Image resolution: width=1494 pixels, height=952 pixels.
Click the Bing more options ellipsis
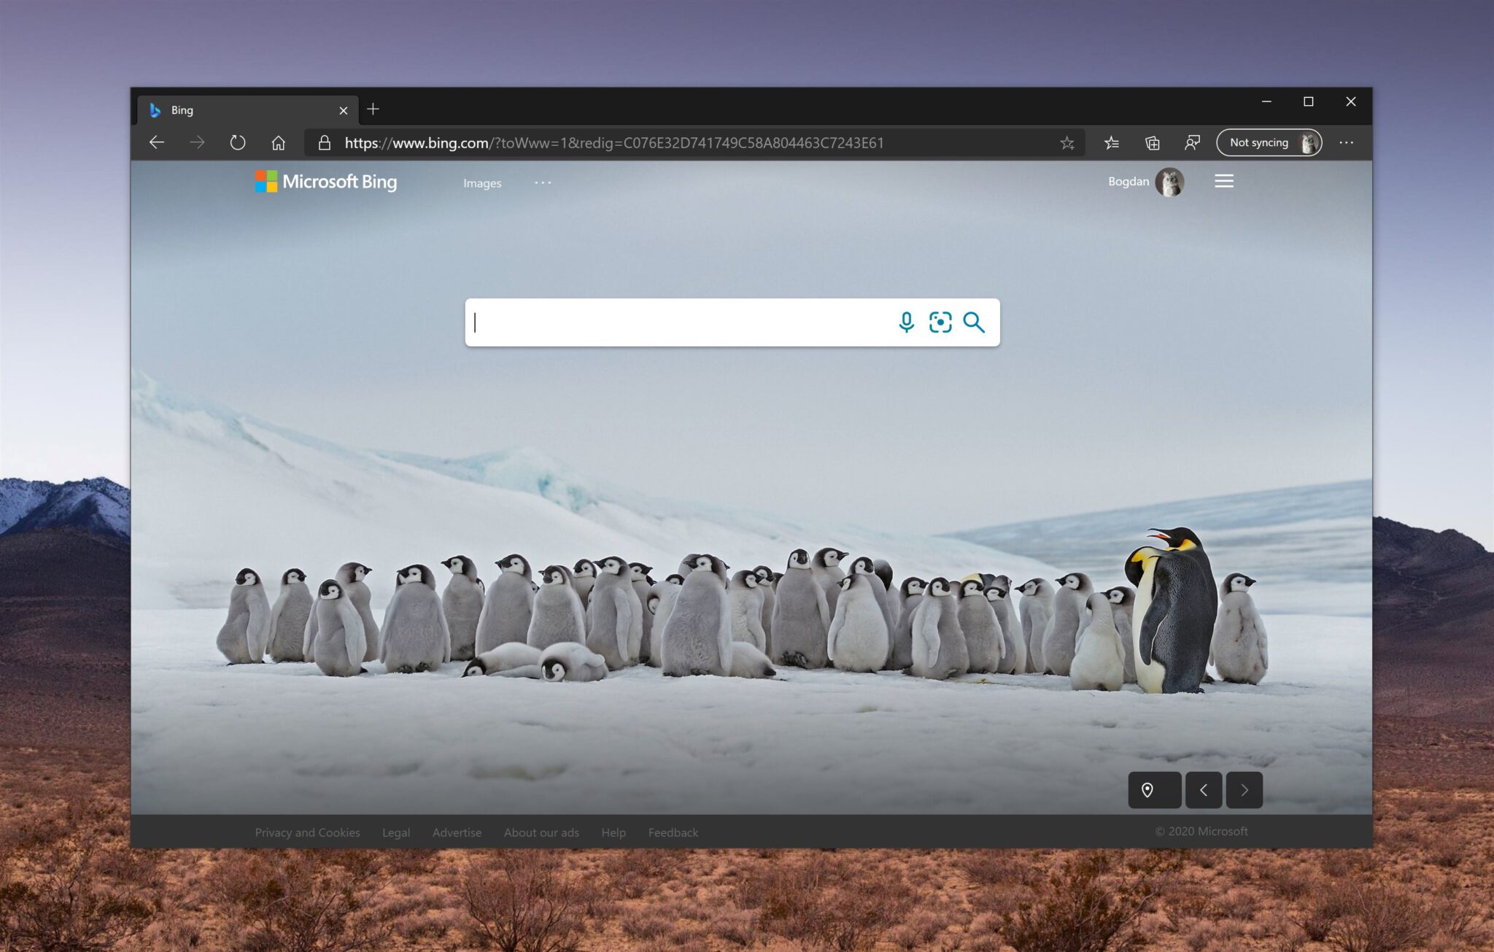pos(542,183)
